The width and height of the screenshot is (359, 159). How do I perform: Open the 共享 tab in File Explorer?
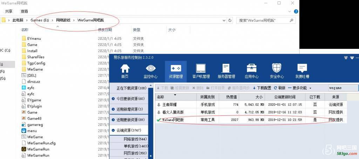click(x=9, y=11)
